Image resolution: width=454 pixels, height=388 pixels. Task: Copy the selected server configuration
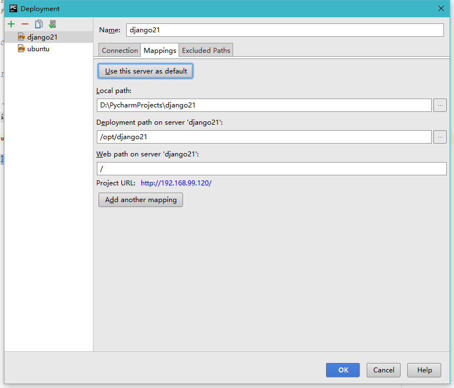(39, 24)
